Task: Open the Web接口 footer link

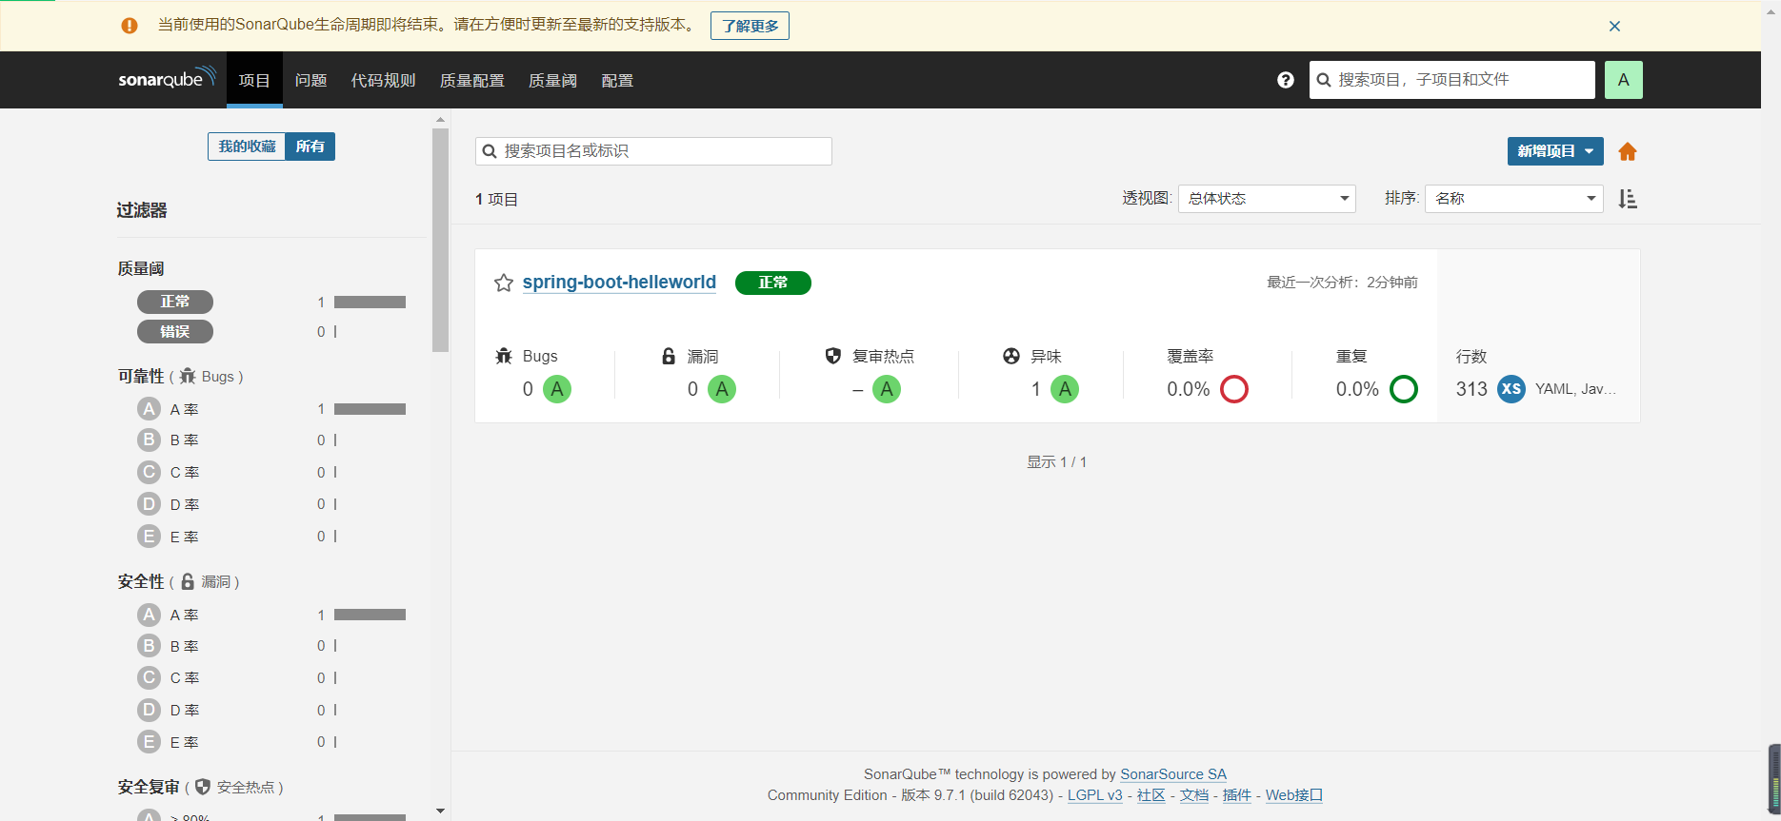Action: [x=1294, y=795]
